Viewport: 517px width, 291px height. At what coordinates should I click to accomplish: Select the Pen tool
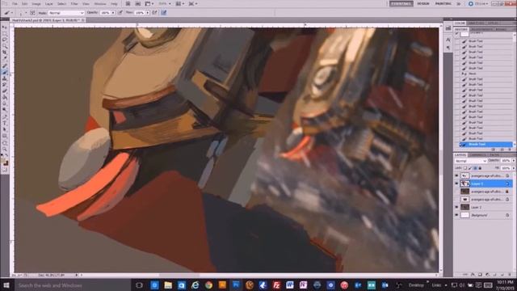(x=5, y=116)
